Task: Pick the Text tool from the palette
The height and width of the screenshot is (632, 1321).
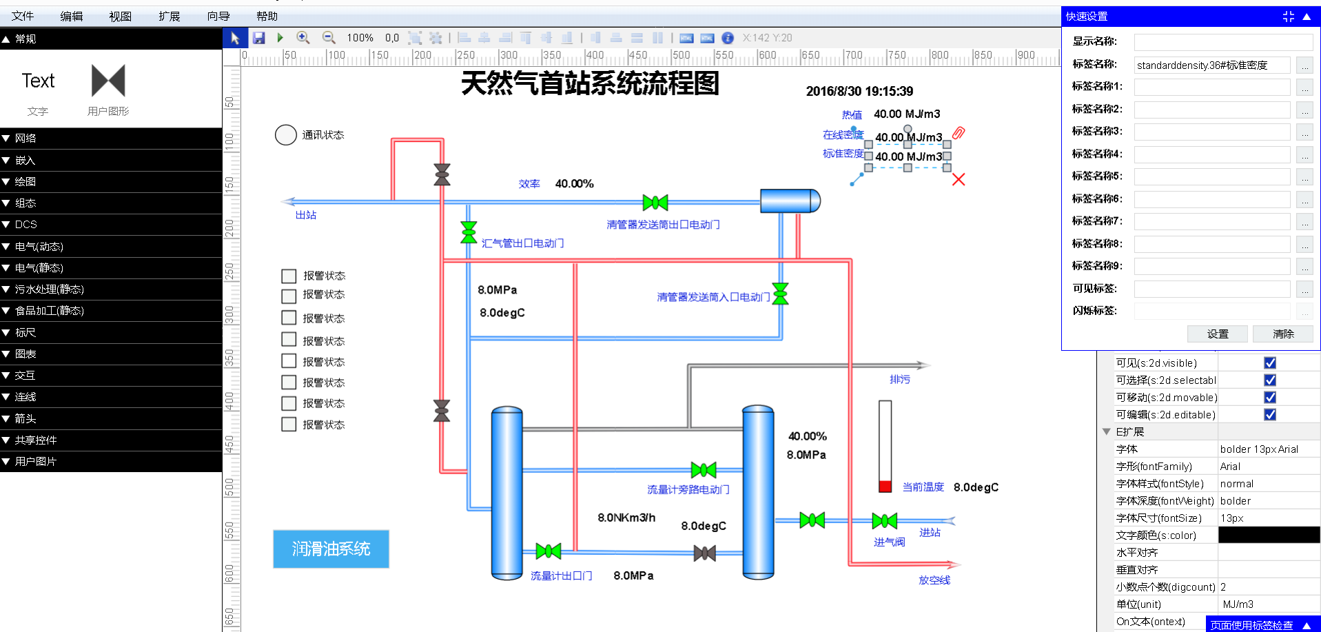Action: (38, 81)
